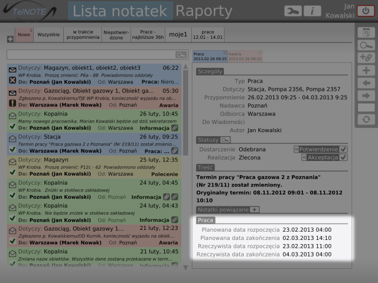
Task: Open the w trakcie przypomnienia tab
Action: pyautogui.click(x=83, y=35)
